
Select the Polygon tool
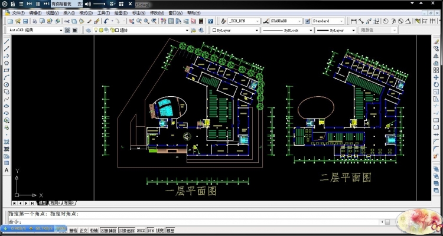click(6, 63)
